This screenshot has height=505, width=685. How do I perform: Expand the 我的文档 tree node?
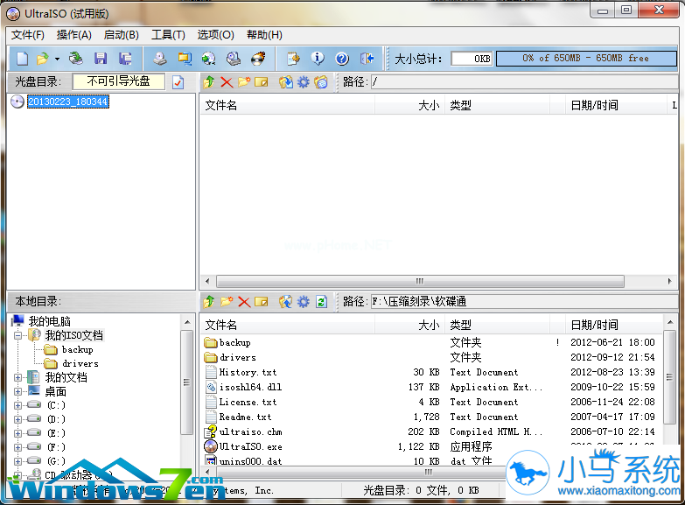click(x=17, y=377)
